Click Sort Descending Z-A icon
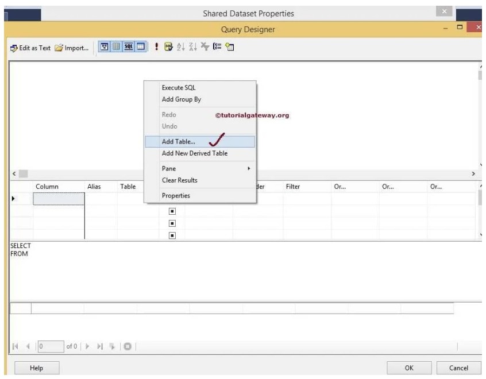This screenshot has width=486, height=379. coord(193,47)
